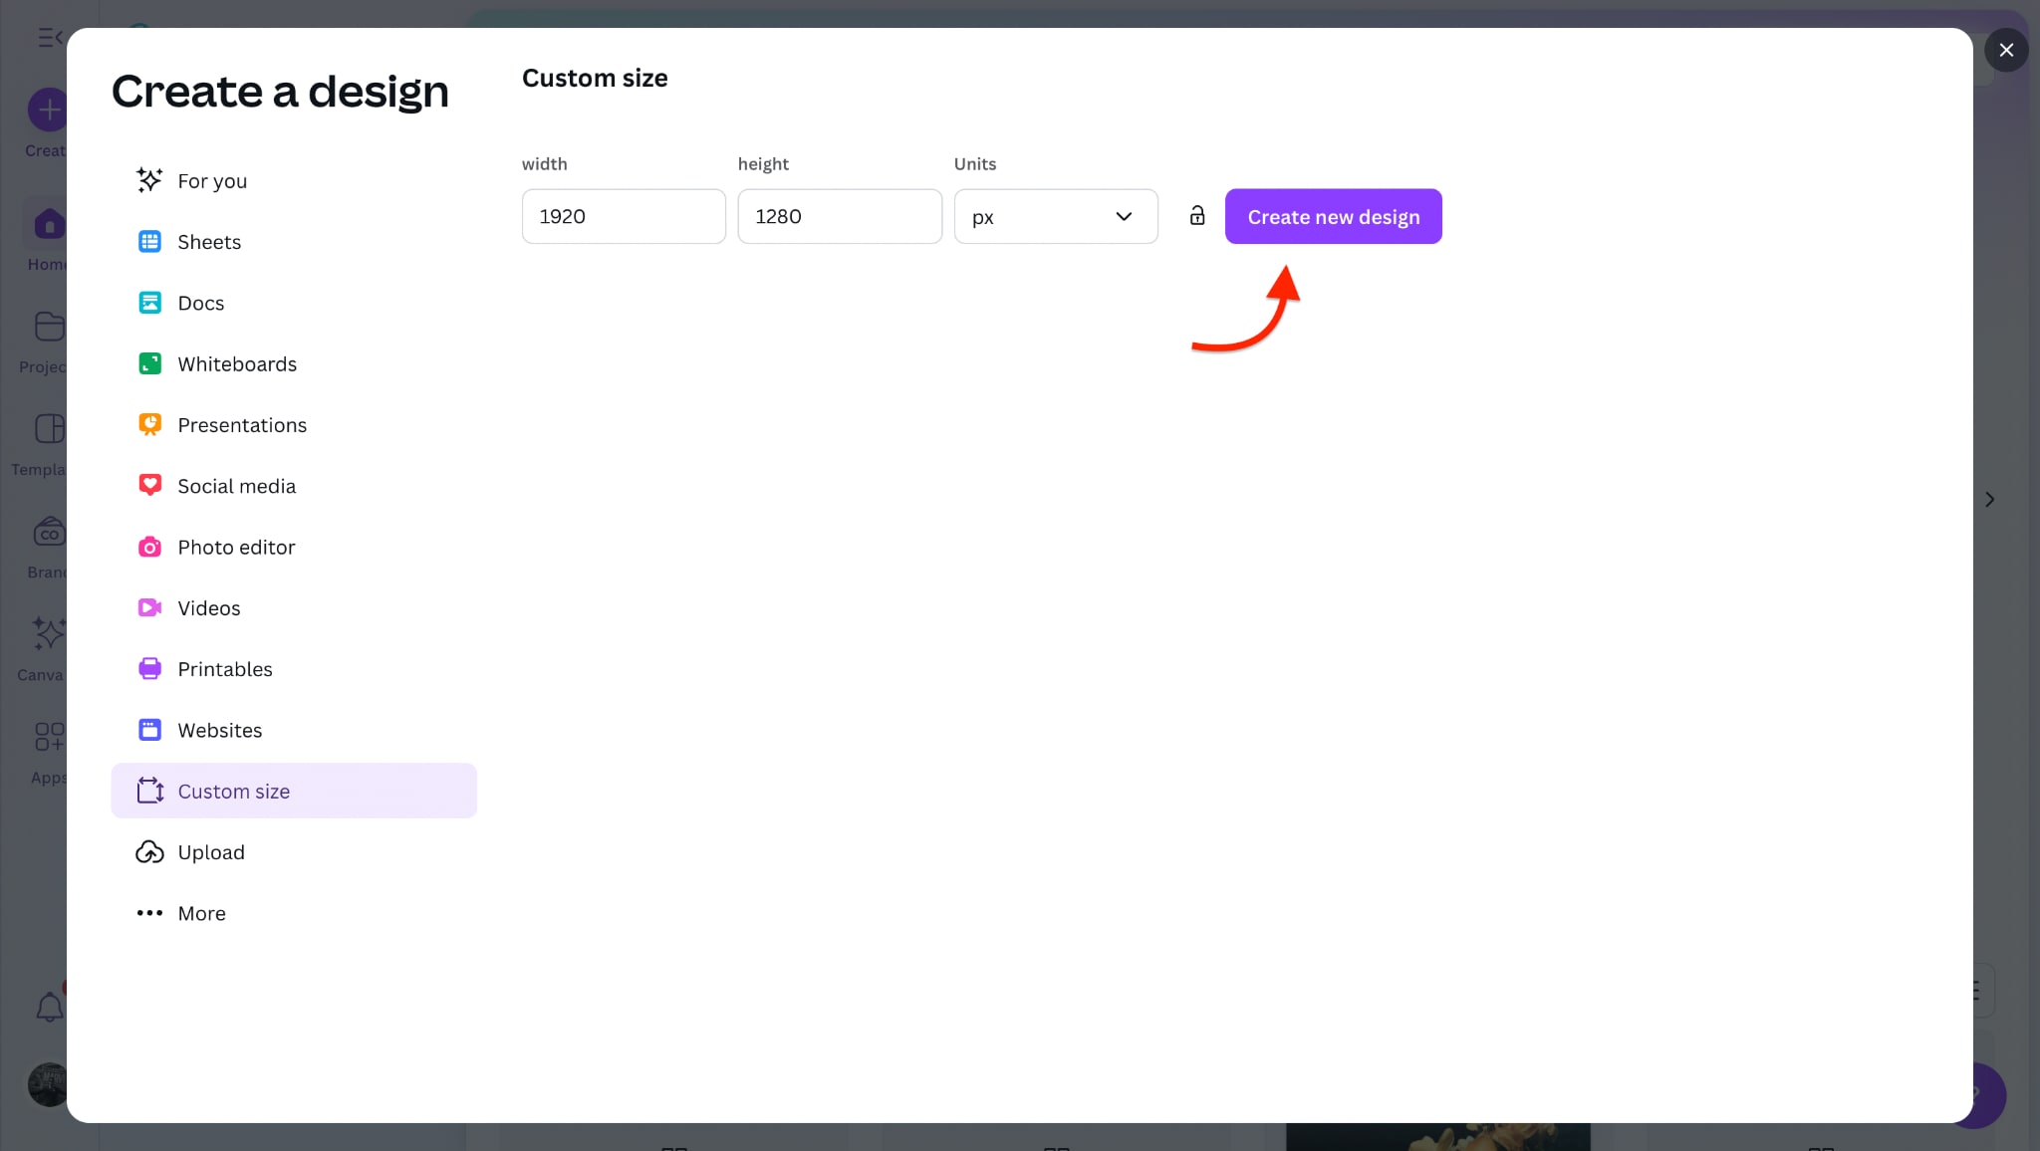Select Whiteboards category
Viewport: 2040px width, 1151px height.
(294, 363)
